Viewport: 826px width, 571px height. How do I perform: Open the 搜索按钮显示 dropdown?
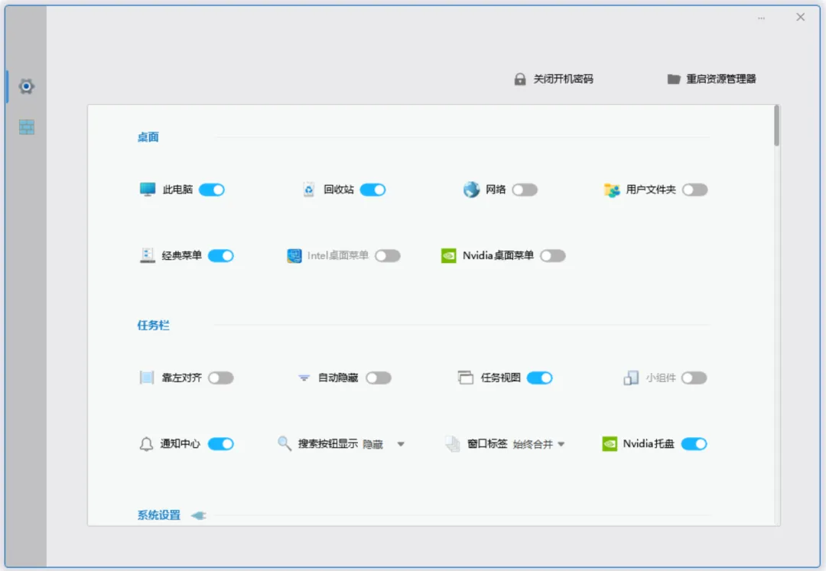pyautogui.click(x=402, y=443)
